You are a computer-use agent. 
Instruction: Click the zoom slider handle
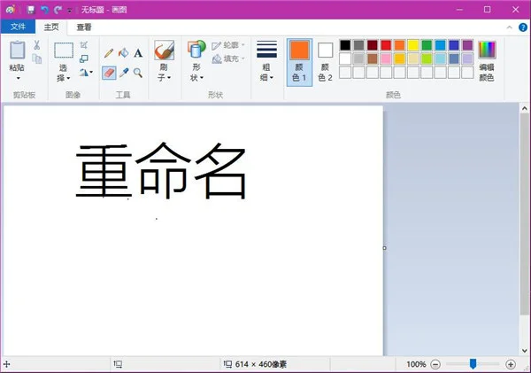coord(473,364)
